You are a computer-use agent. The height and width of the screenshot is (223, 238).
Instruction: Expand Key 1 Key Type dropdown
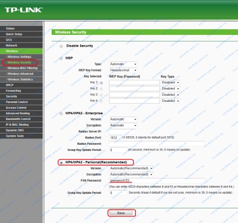pyautogui.click(x=170, y=82)
